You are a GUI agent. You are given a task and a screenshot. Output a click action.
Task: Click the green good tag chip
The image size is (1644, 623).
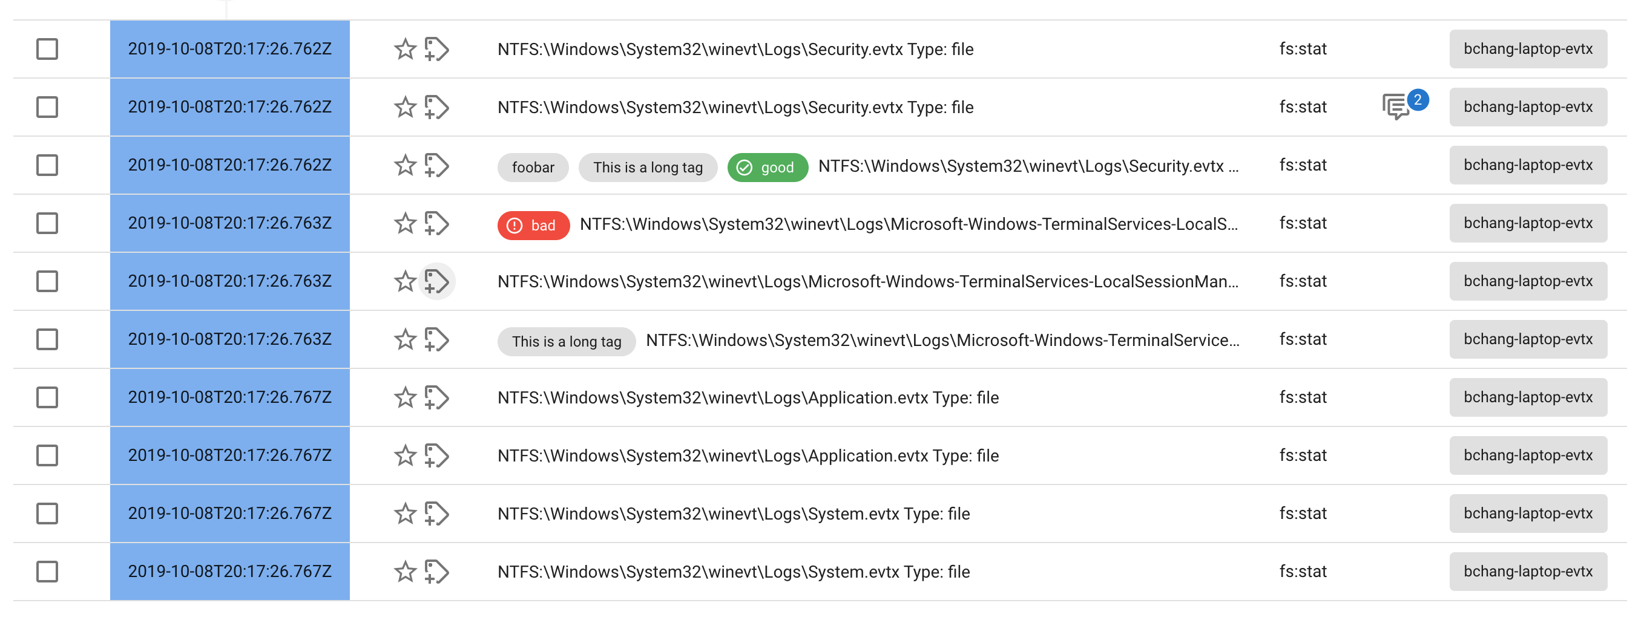(x=767, y=167)
